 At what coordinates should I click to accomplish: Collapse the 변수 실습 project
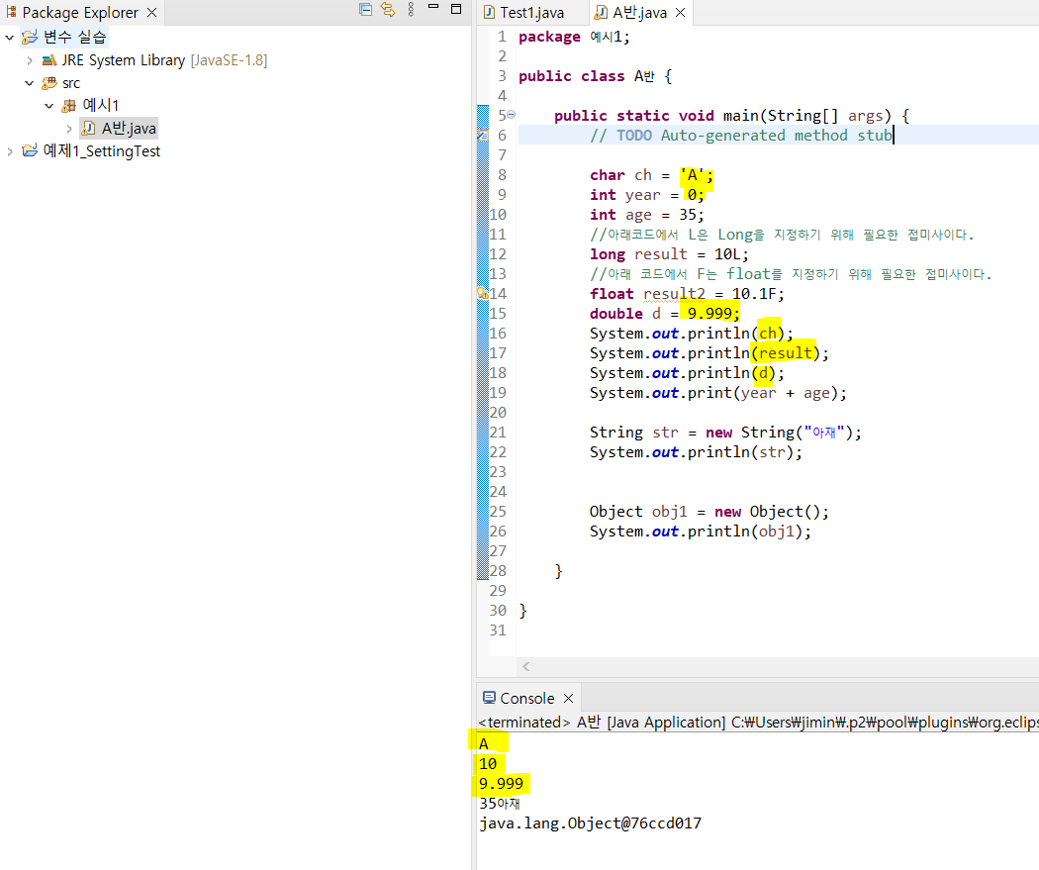pos(9,37)
